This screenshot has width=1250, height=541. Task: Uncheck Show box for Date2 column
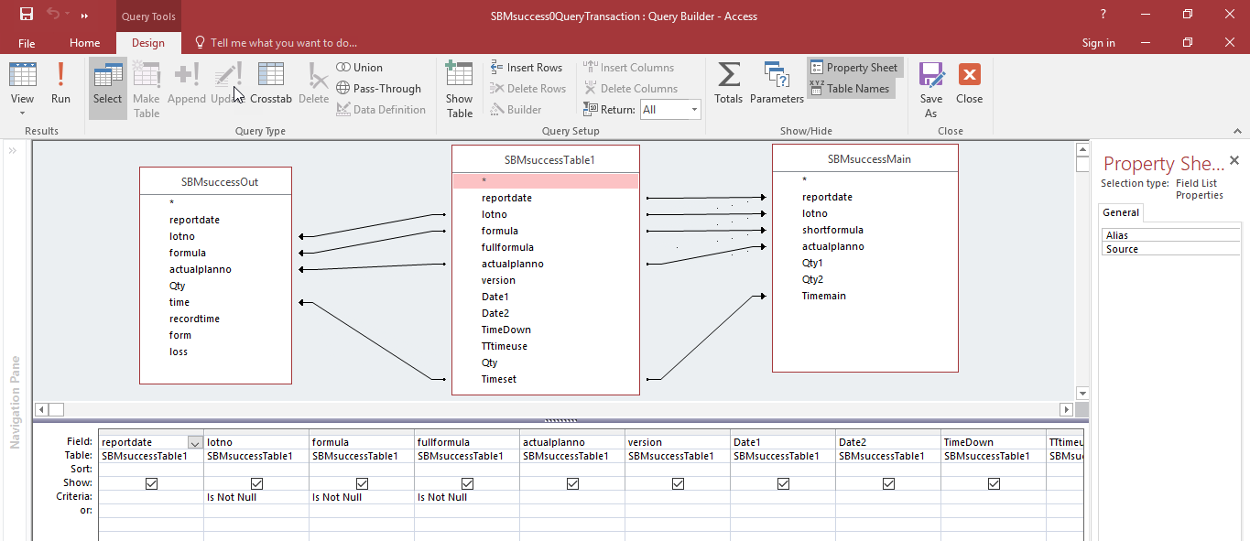click(x=888, y=483)
